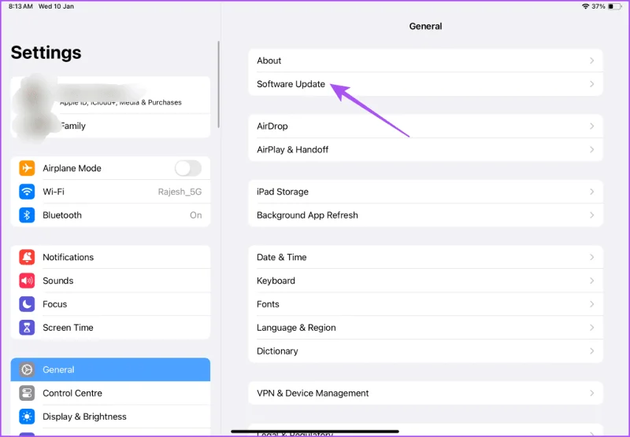Tap the Sounds speaker icon
The image size is (630, 437).
click(x=27, y=281)
